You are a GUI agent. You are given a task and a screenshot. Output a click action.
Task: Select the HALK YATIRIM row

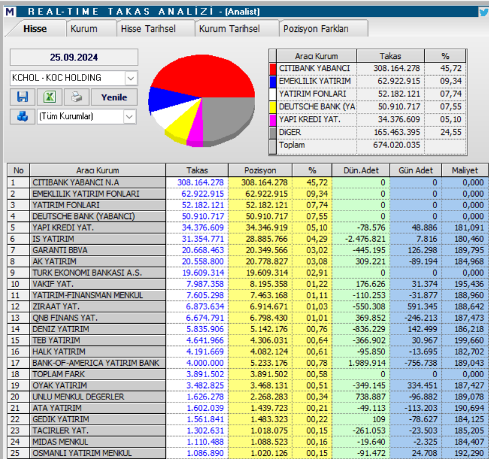[x=248, y=351]
